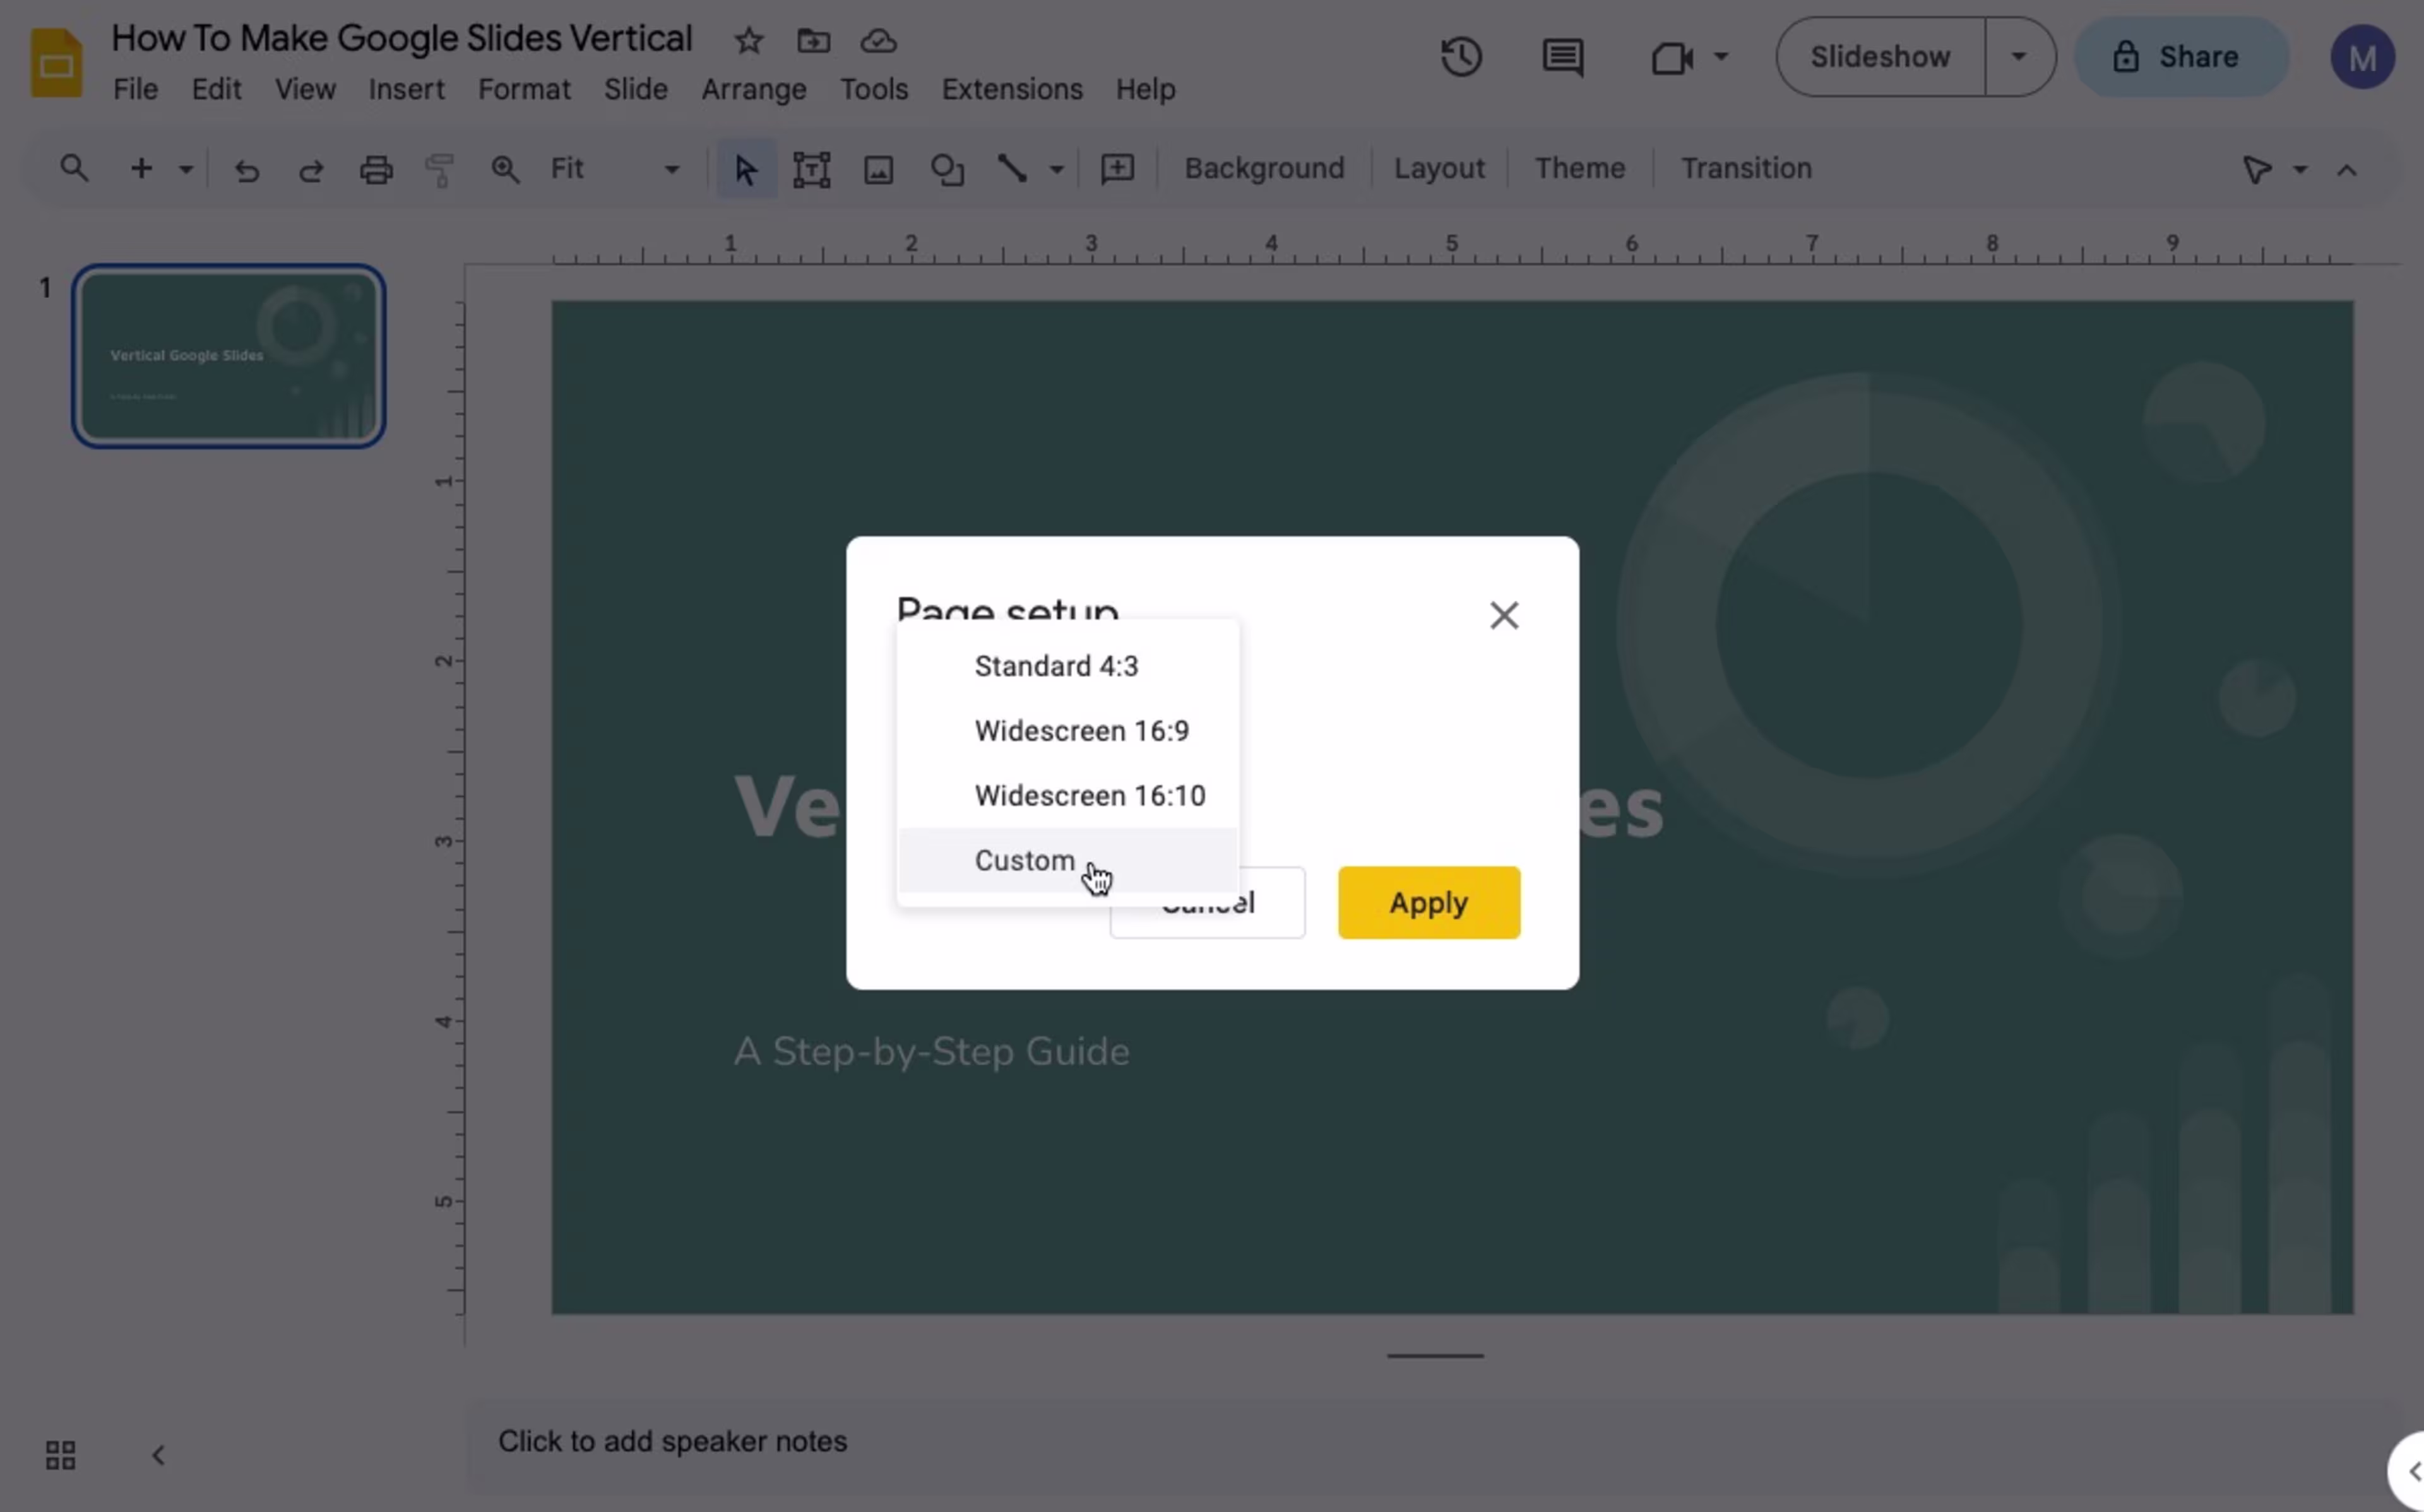Open the Format menu
Viewport: 2424px width, 1512px height.
click(524, 90)
